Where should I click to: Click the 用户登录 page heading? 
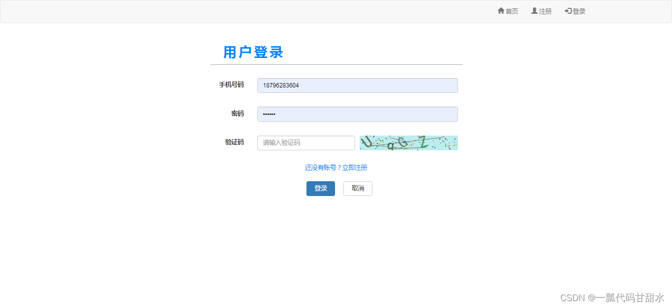252,52
